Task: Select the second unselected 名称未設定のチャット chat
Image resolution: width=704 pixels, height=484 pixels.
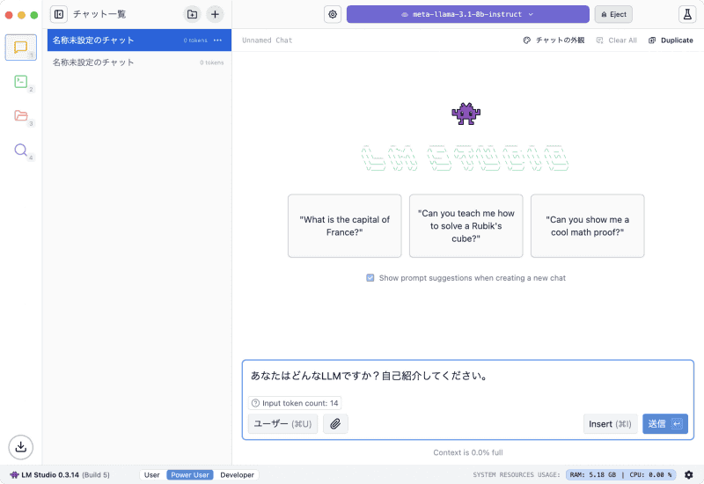Action: point(139,62)
